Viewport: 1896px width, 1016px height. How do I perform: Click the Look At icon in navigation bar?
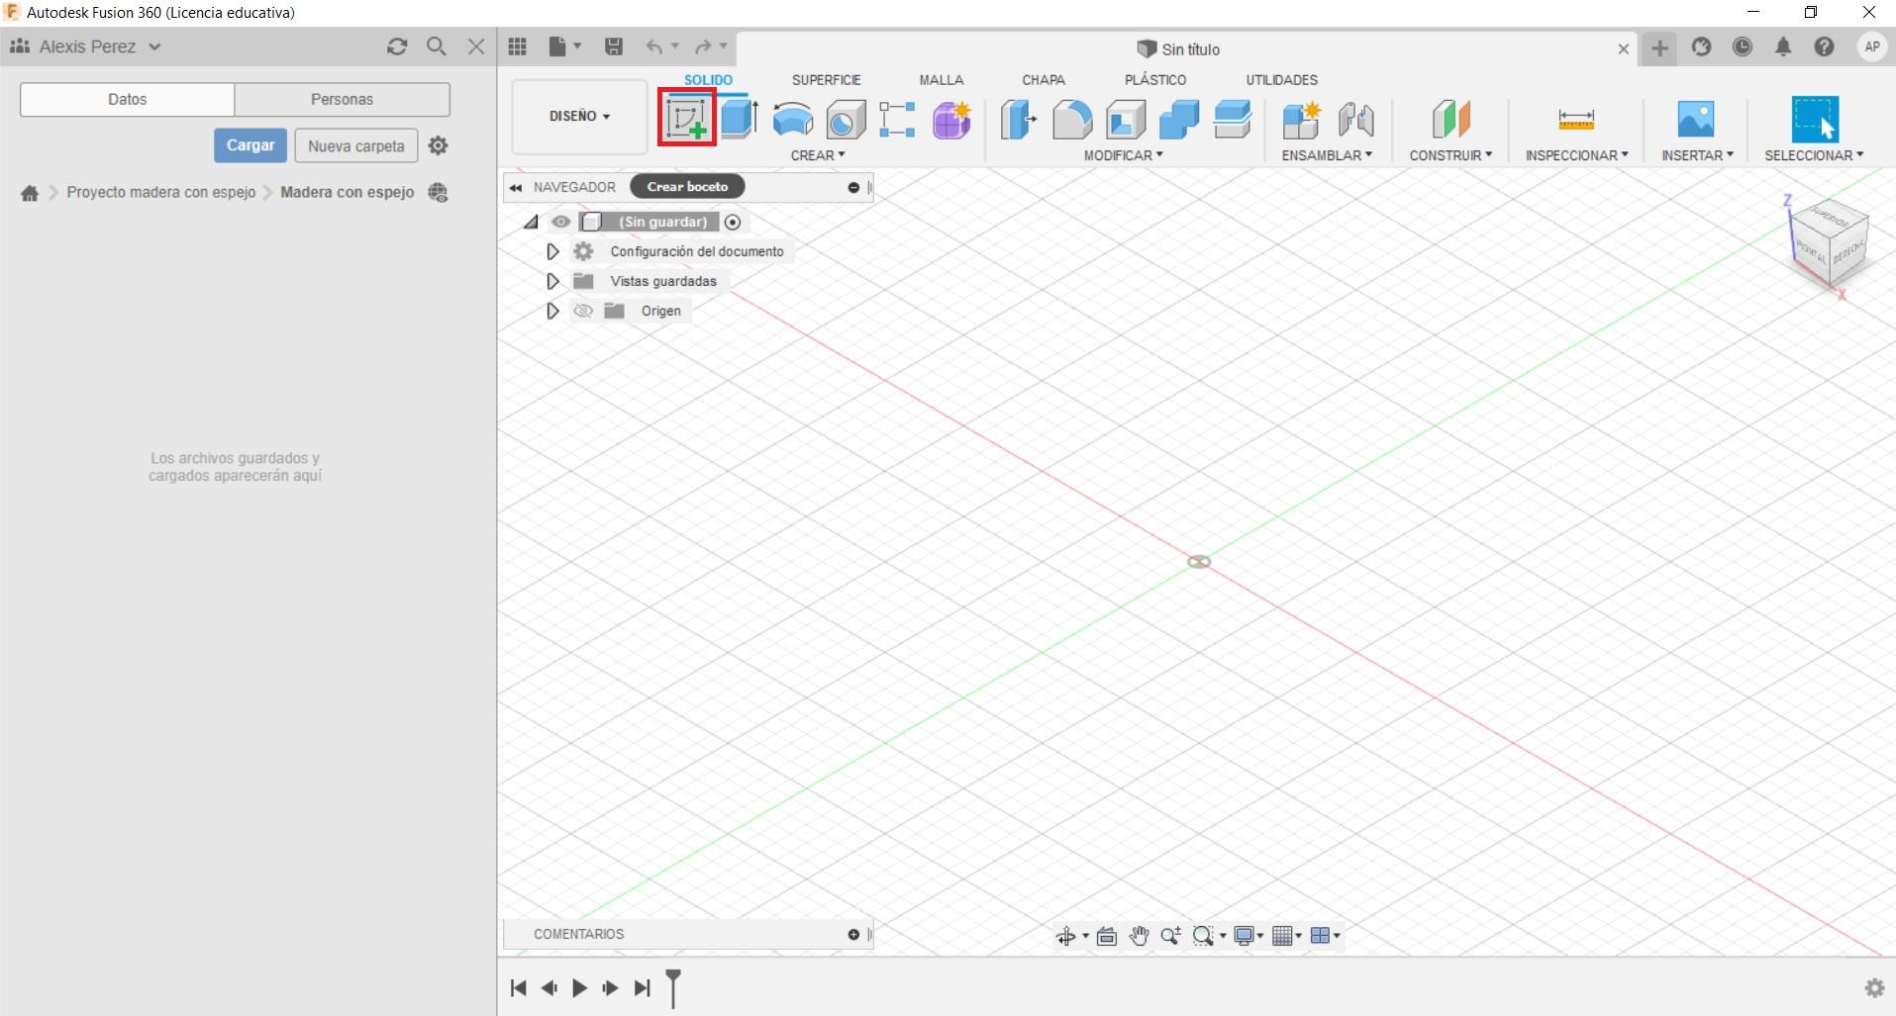(1107, 936)
